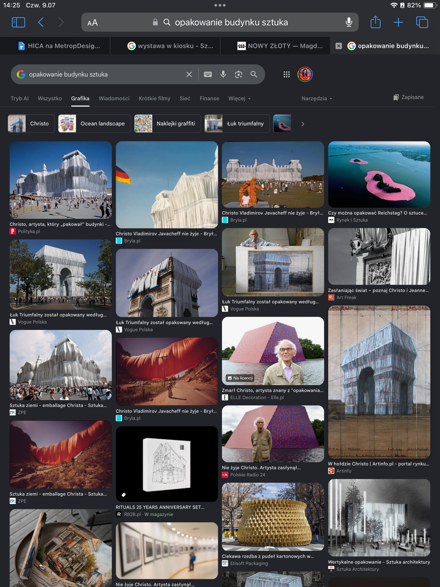Close the opakowanie budynku tab
Image resolution: width=440 pixels, height=587 pixels.
(x=339, y=46)
